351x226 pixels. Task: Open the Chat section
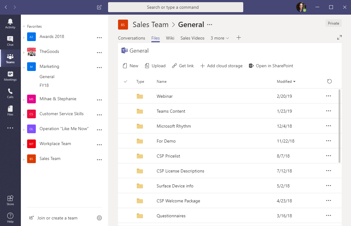pyautogui.click(x=10, y=40)
